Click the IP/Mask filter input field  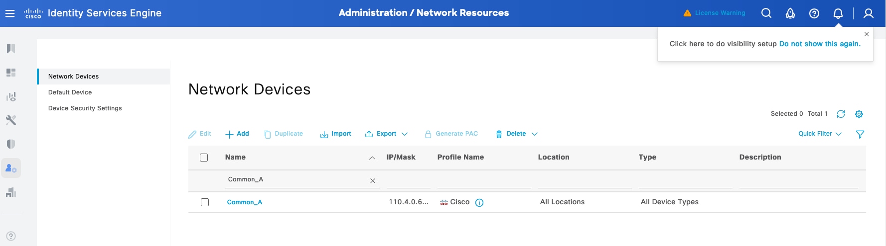[x=408, y=180]
